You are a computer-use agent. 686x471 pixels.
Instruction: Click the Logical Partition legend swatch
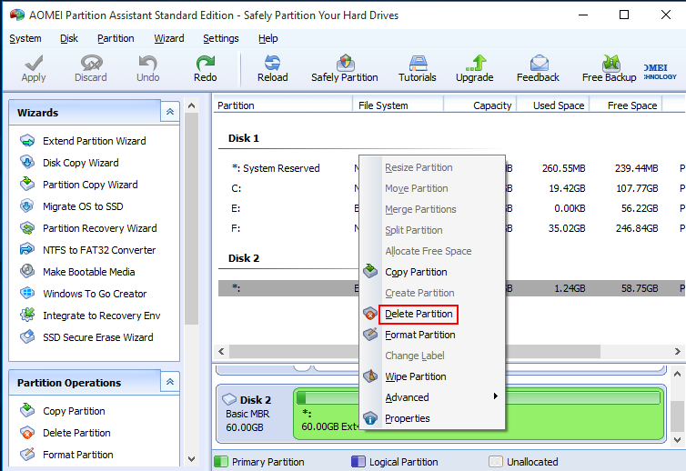(x=358, y=462)
